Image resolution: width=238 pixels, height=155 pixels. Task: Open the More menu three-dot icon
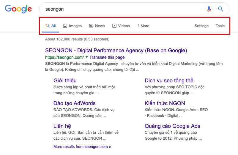click(x=138, y=26)
